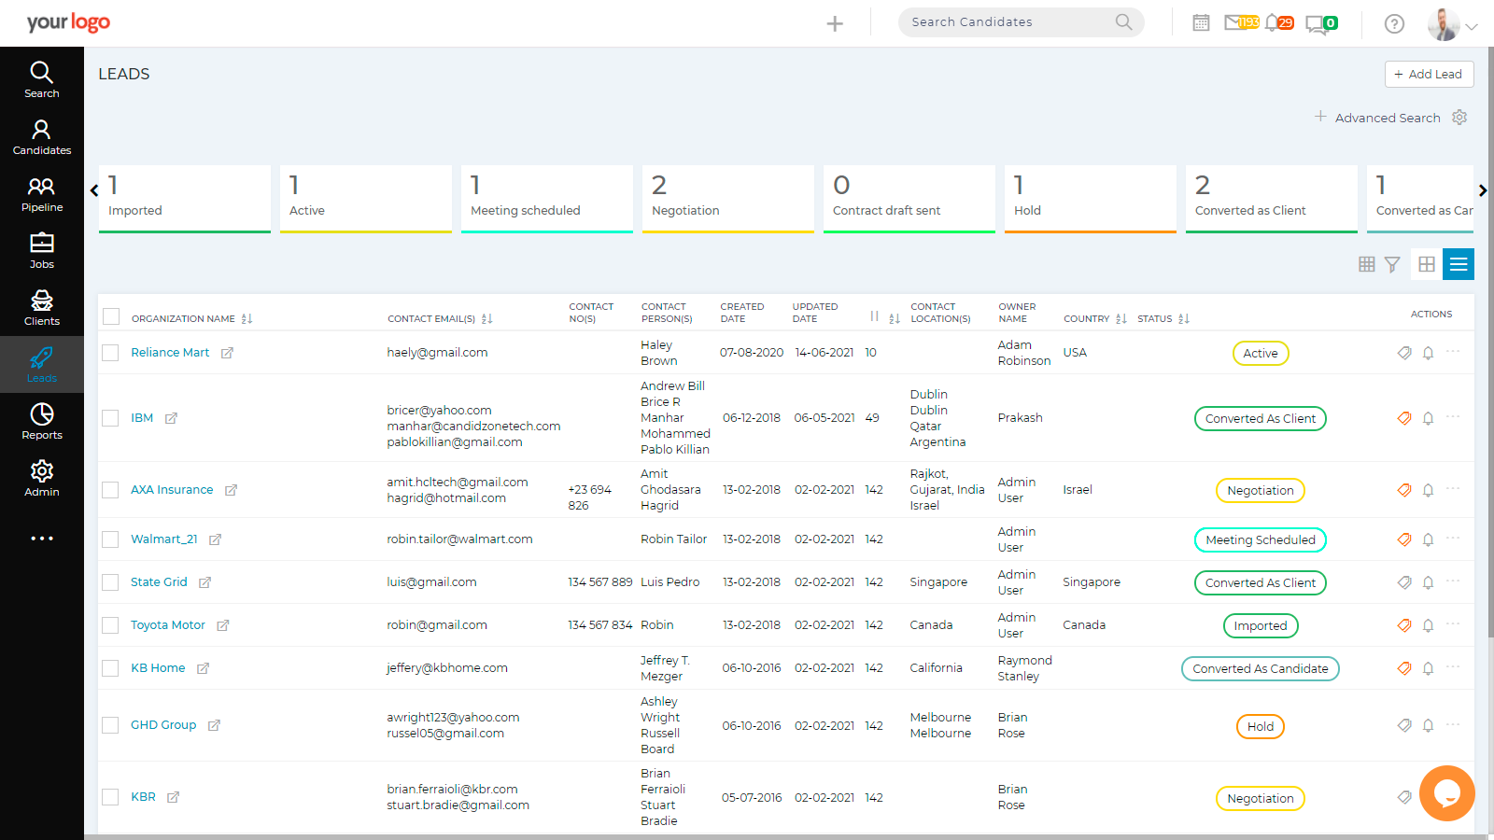Open the chat messages icon
The image size is (1494, 840).
pyautogui.click(x=1320, y=23)
